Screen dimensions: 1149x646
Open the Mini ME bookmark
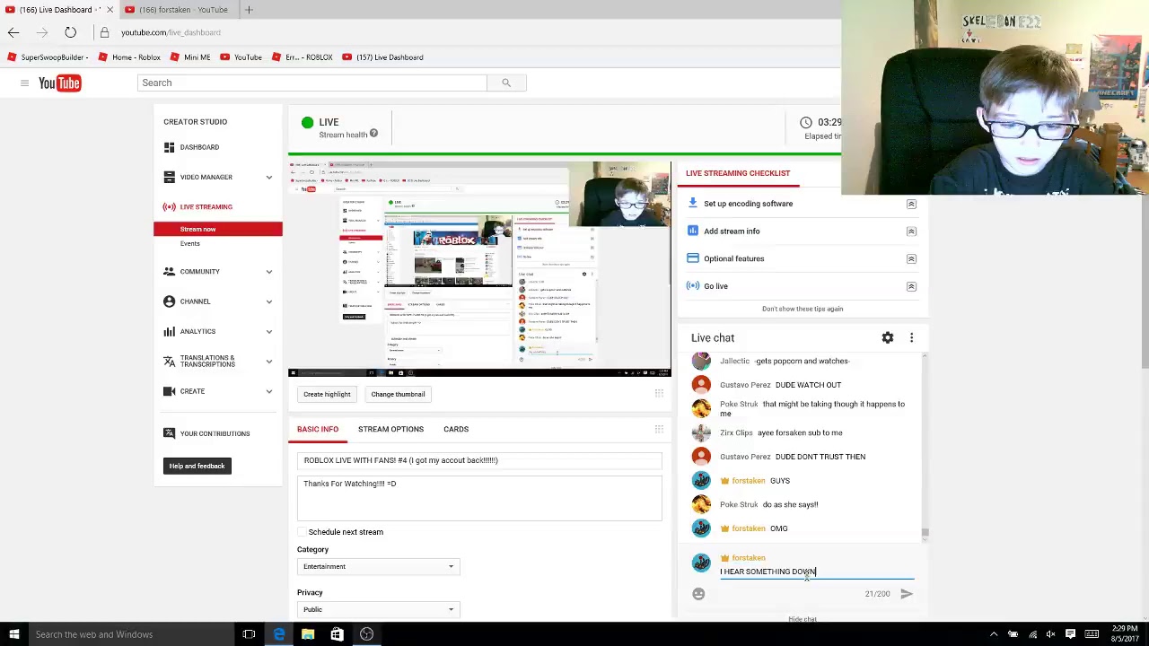tap(189, 57)
